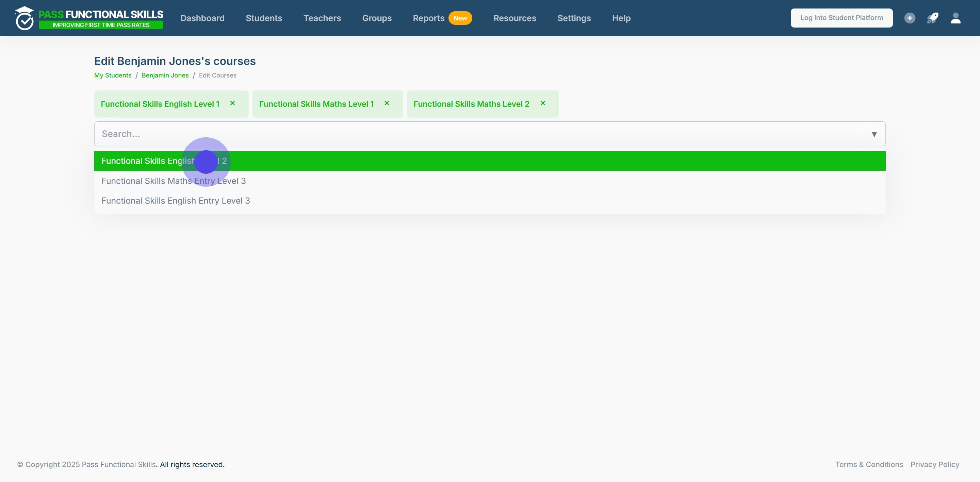980x482 pixels.
Task: Collapse the course search dropdown arrow
Action: click(874, 134)
